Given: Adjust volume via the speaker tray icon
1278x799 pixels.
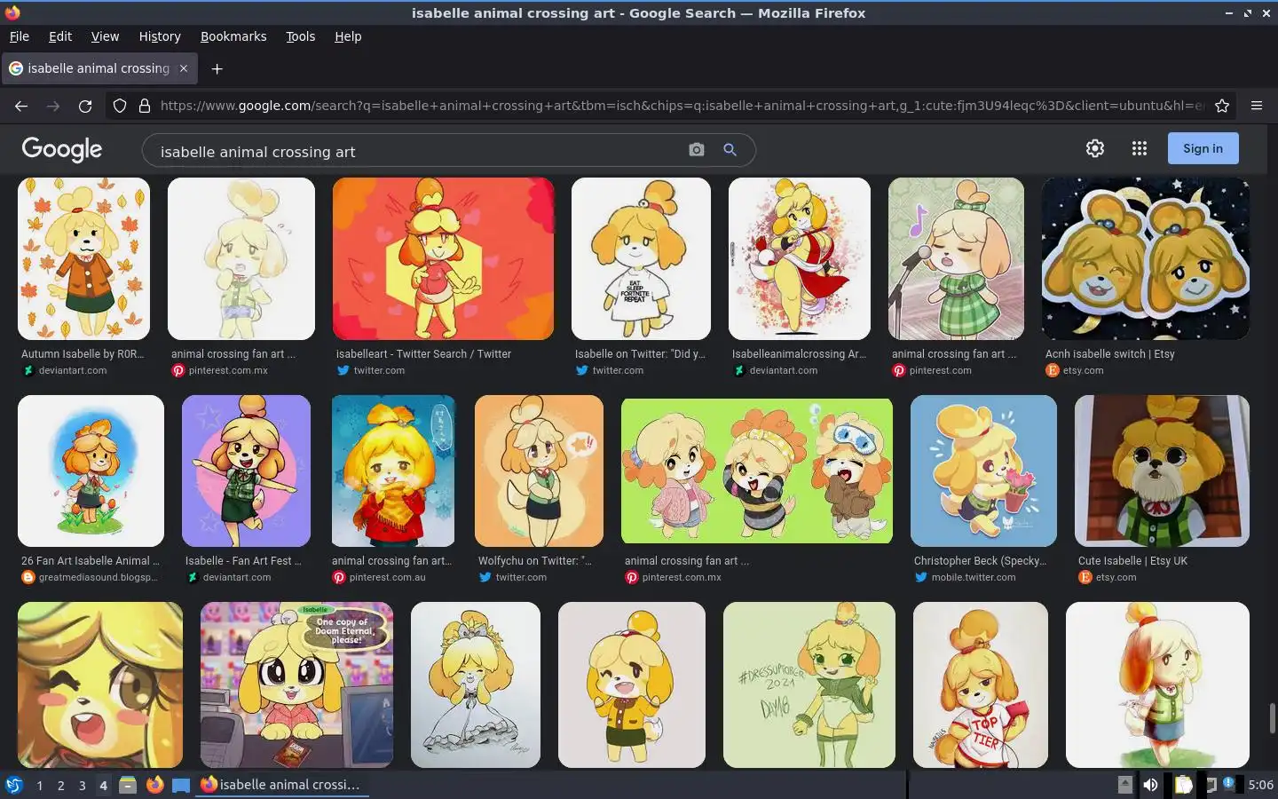Looking at the screenshot, I should [x=1150, y=785].
